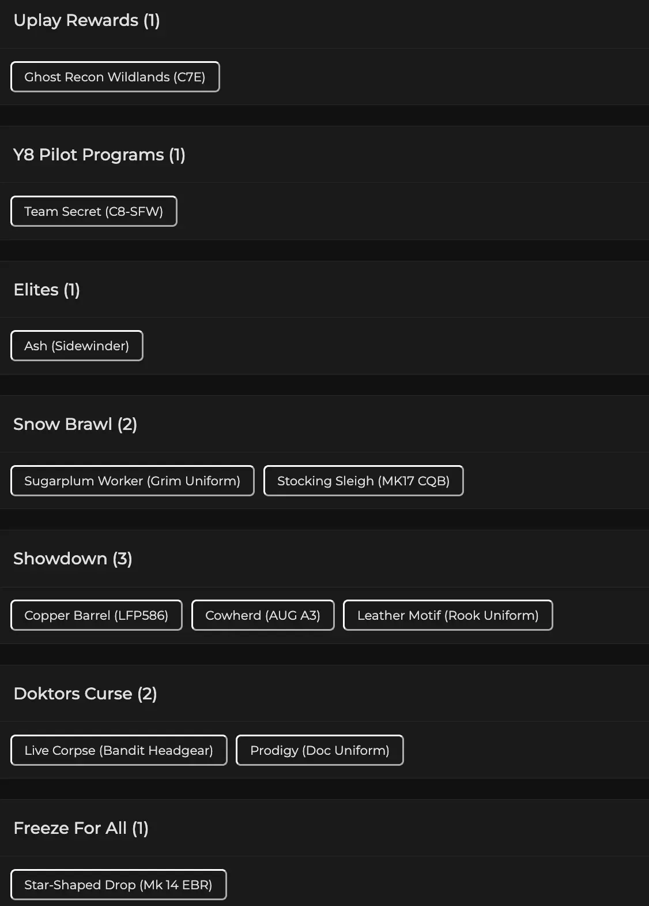This screenshot has height=906, width=649.
Task: Select the Prodigy (Doc Uniform) item
Action: (319, 750)
